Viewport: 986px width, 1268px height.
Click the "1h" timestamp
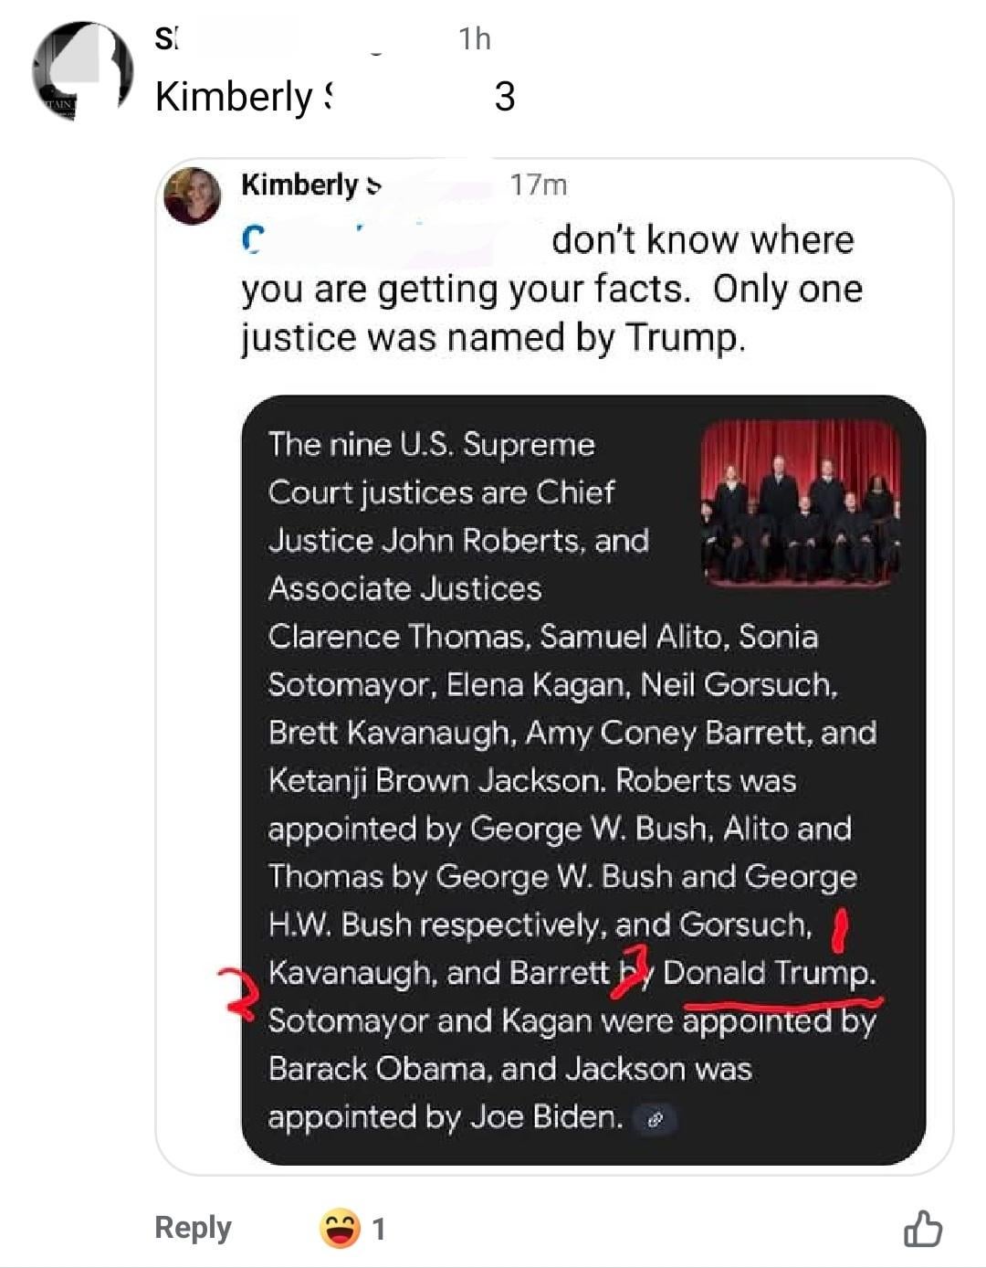point(475,39)
